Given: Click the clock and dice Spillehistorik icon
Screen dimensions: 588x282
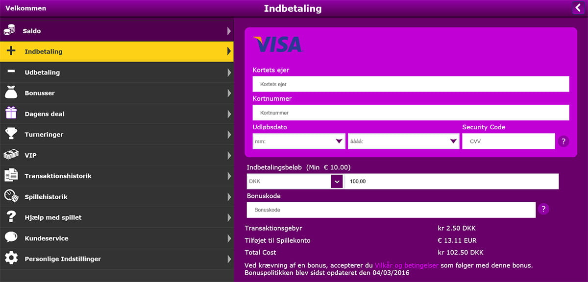Looking at the screenshot, I should 11,196.
